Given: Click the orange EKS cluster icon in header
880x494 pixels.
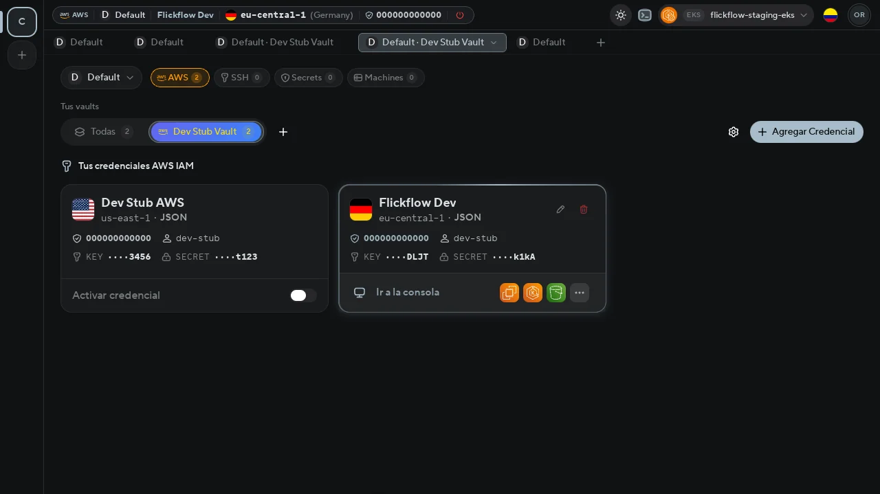Looking at the screenshot, I should coord(669,15).
